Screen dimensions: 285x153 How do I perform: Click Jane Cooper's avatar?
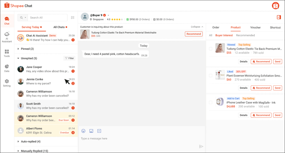coord(21,69)
